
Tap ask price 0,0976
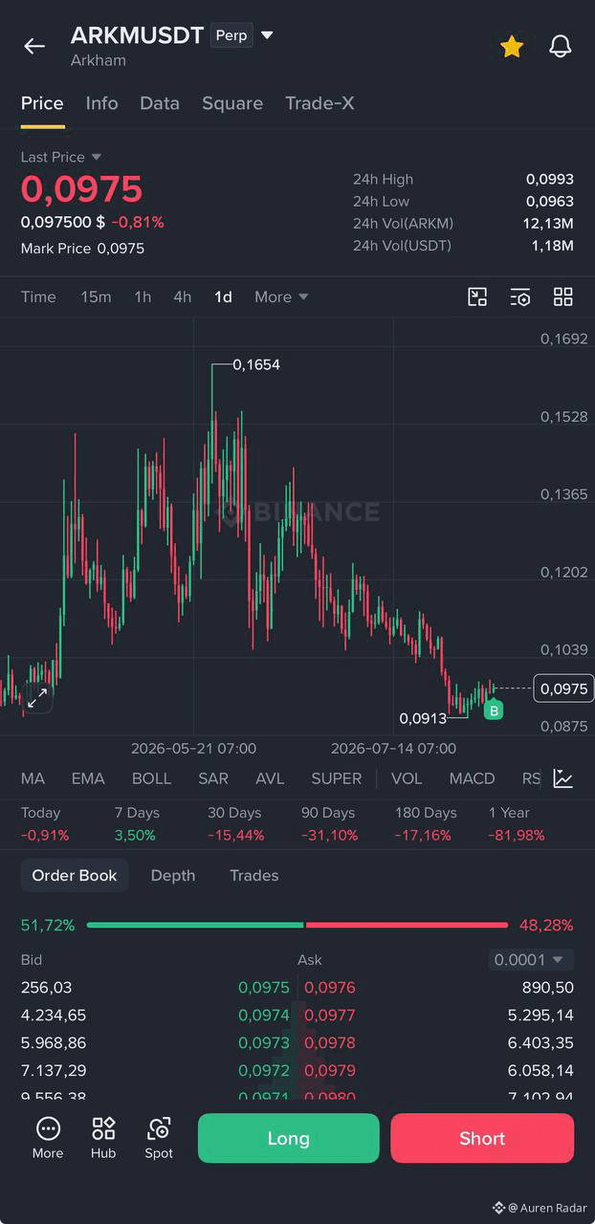point(330,988)
